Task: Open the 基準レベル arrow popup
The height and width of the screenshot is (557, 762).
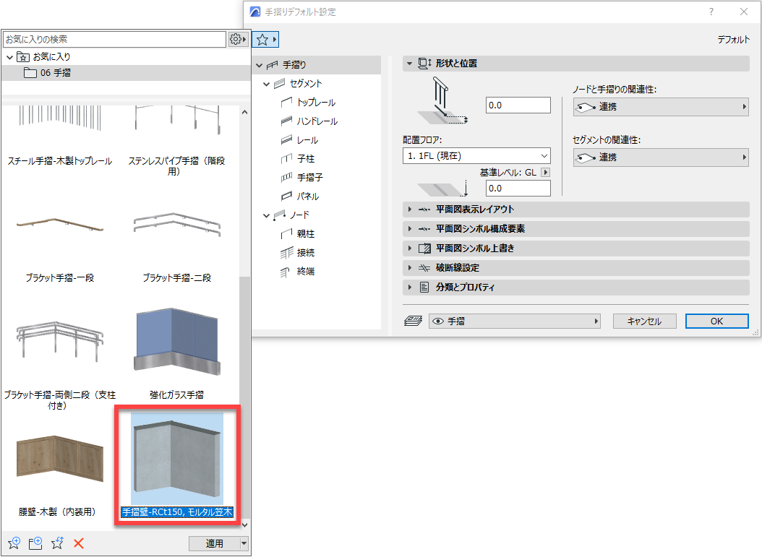Action: [546, 173]
